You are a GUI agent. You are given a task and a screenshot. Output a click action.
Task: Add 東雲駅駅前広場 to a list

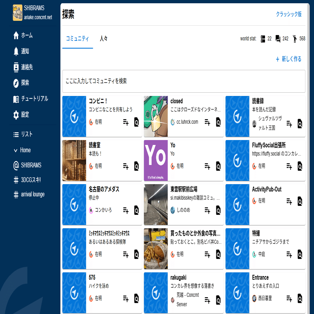point(207,210)
